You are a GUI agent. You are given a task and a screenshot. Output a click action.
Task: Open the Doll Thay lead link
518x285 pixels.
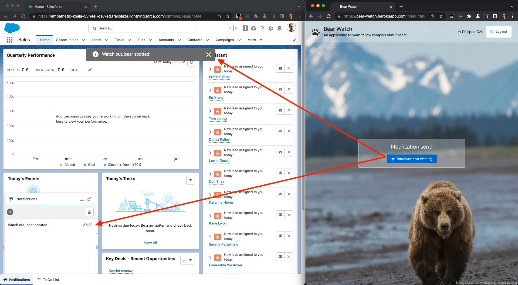coord(216,182)
